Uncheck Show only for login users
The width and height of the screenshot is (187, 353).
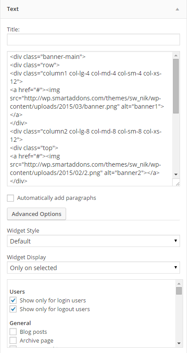coord(13,300)
